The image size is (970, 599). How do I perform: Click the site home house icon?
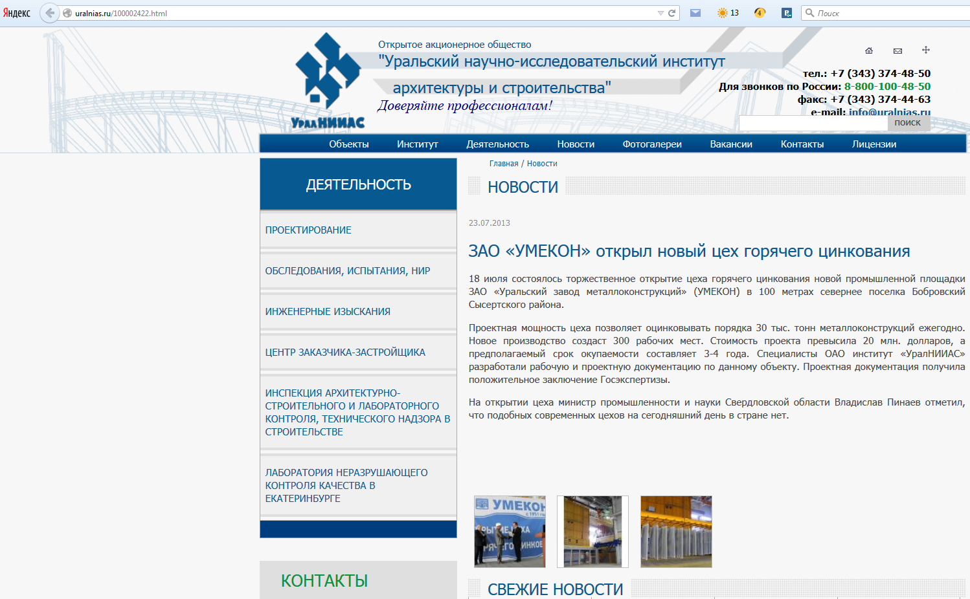coord(869,50)
